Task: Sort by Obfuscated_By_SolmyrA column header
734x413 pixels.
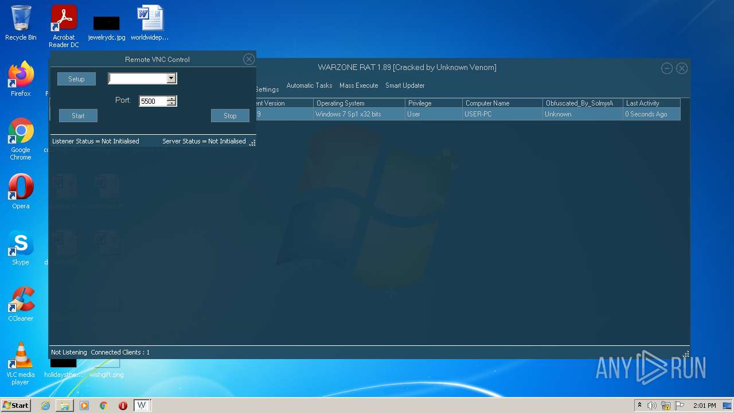Action: pos(583,103)
